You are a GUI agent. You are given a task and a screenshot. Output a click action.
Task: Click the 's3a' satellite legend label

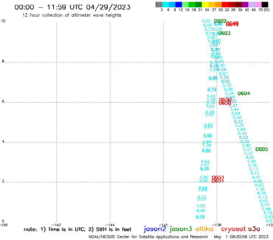click(254, 229)
